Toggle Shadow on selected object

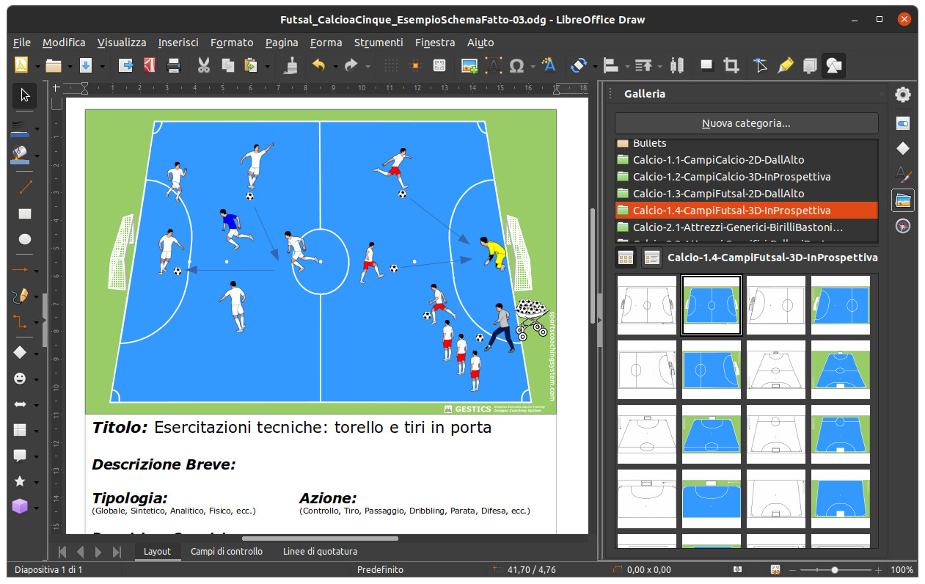(706, 66)
